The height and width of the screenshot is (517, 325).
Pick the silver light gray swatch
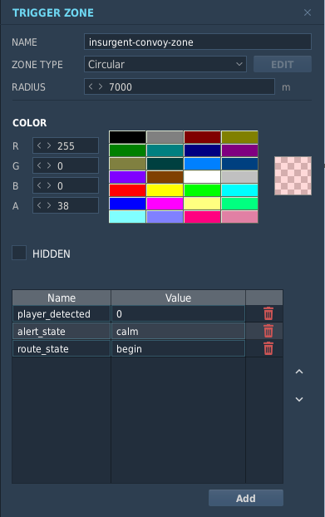(239, 177)
